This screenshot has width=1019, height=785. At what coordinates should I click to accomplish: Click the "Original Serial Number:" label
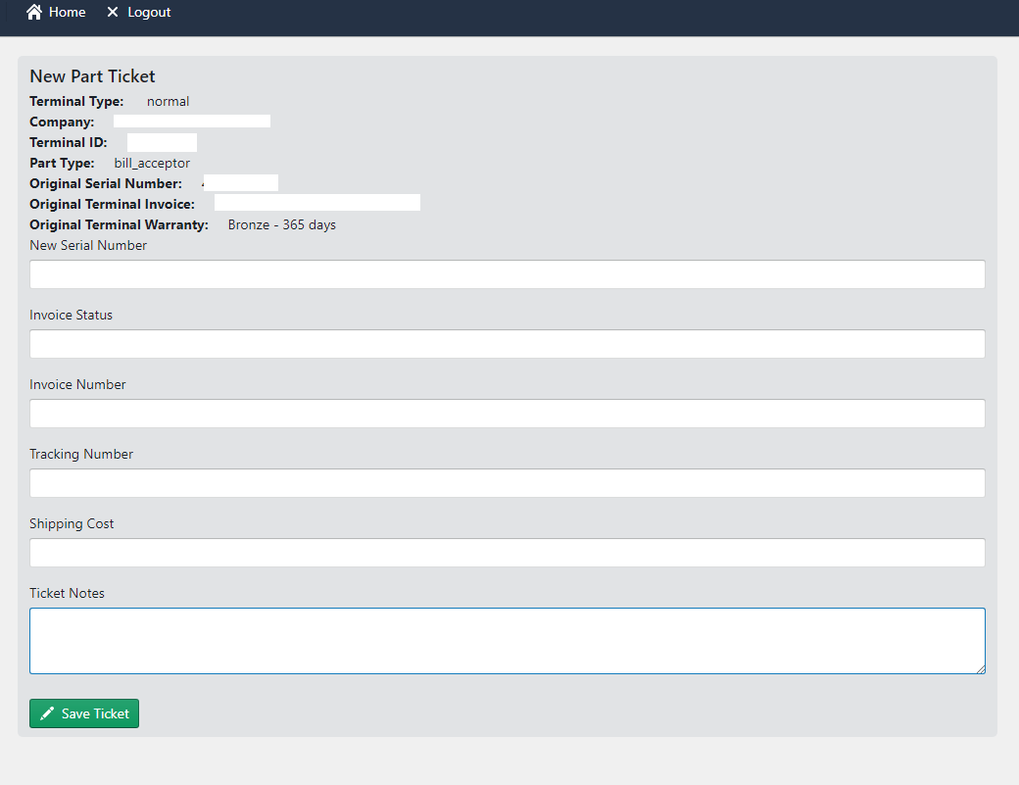coord(106,184)
